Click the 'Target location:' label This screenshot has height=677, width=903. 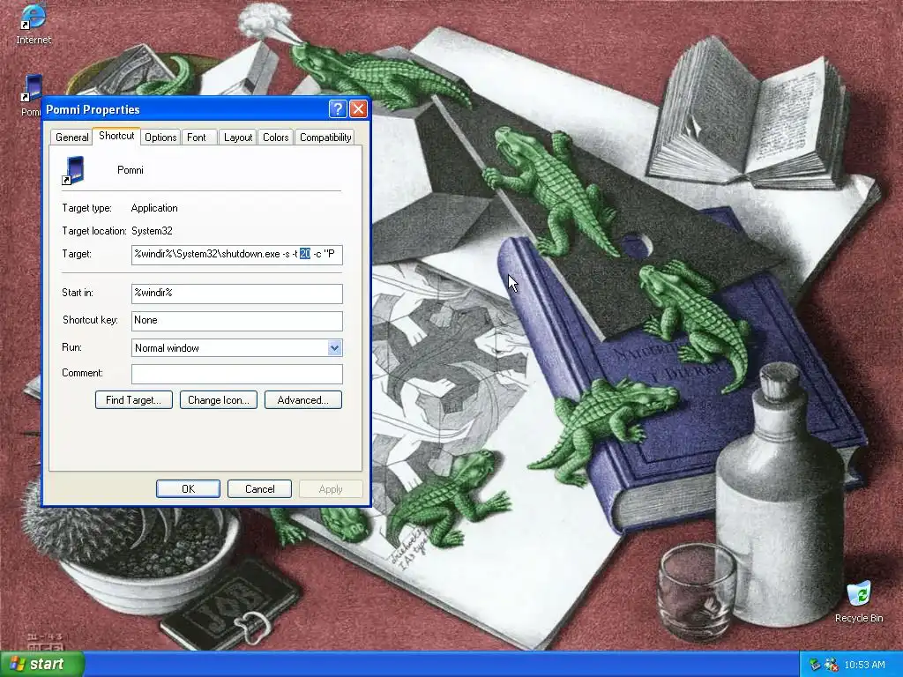coord(94,231)
